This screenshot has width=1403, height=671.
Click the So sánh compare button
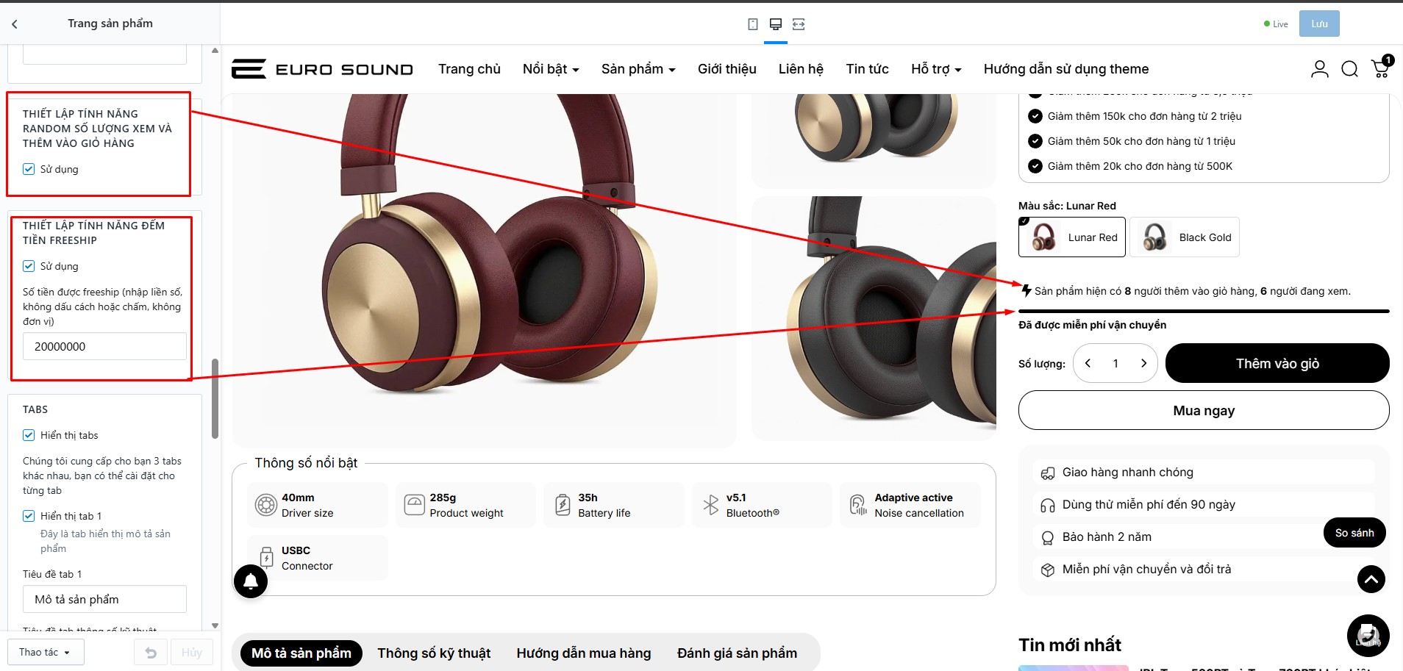click(1354, 533)
